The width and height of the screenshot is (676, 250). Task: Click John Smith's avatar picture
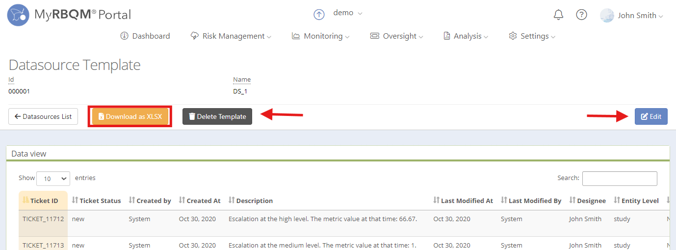click(x=607, y=15)
